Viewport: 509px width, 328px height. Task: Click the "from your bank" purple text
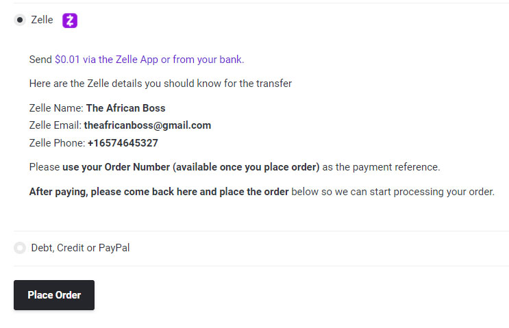click(208, 60)
